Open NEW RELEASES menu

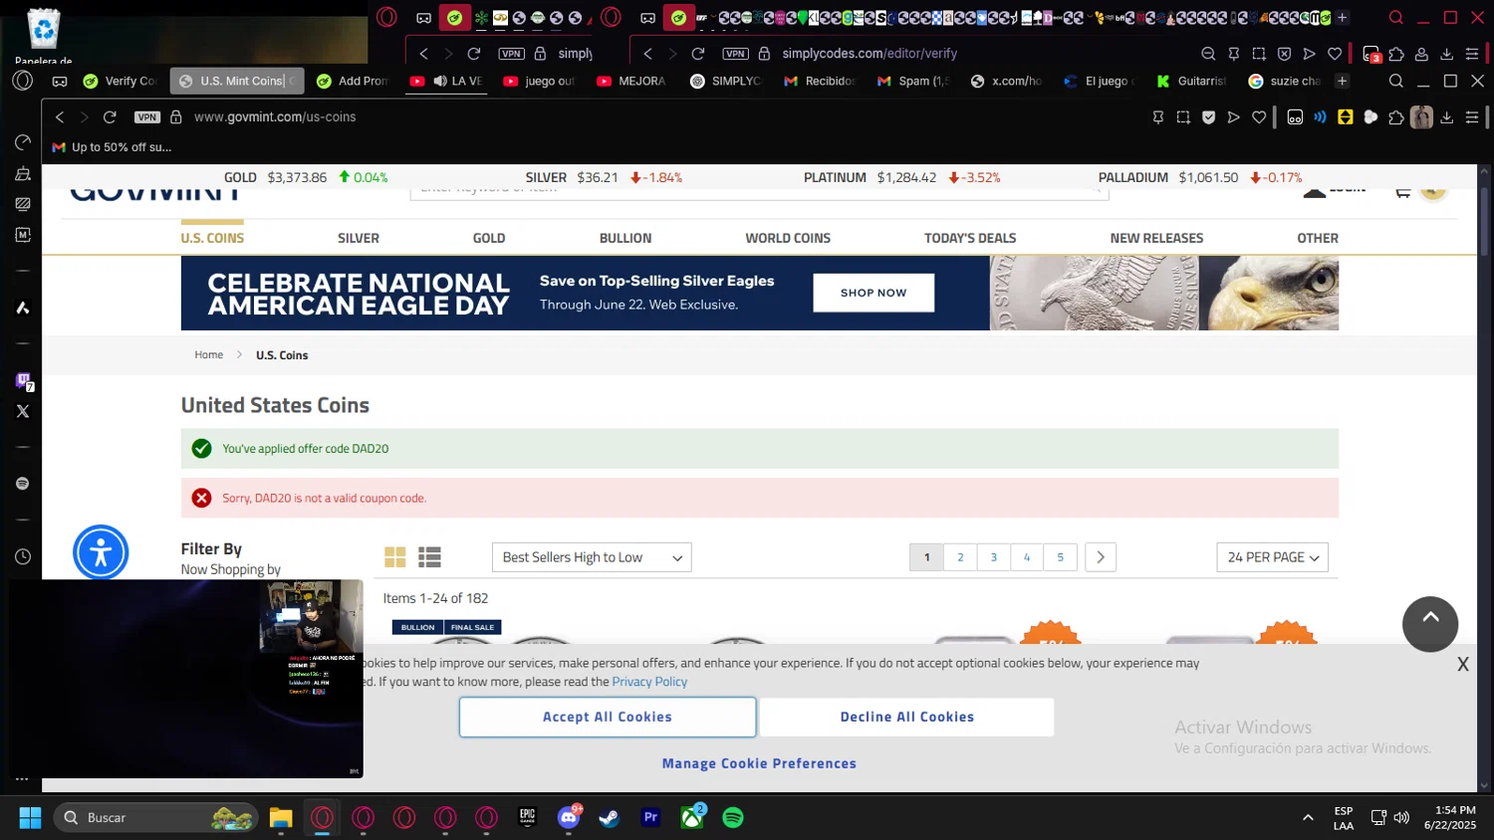click(x=1156, y=238)
